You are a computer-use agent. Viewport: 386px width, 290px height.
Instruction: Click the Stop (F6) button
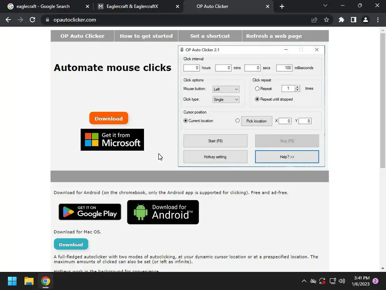(287, 141)
